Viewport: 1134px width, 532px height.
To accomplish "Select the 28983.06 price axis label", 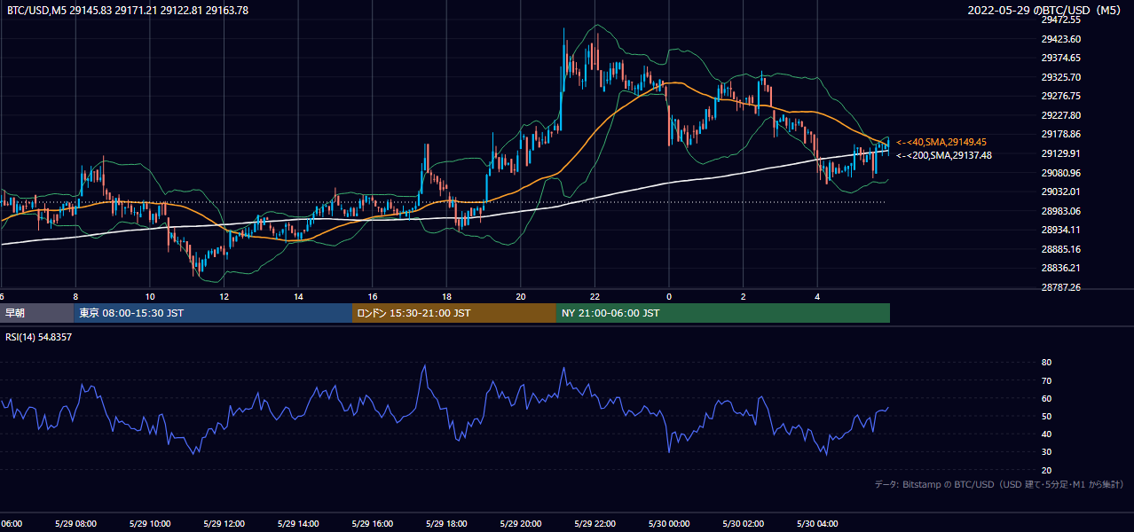I will coord(1060,211).
